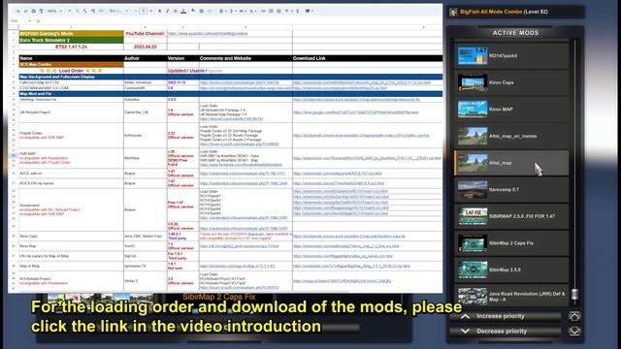Select SIBIRMAP 2.5.0. FIX FOR 1.47 mod
The width and height of the screenshot is (621, 349).
click(x=511, y=216)
